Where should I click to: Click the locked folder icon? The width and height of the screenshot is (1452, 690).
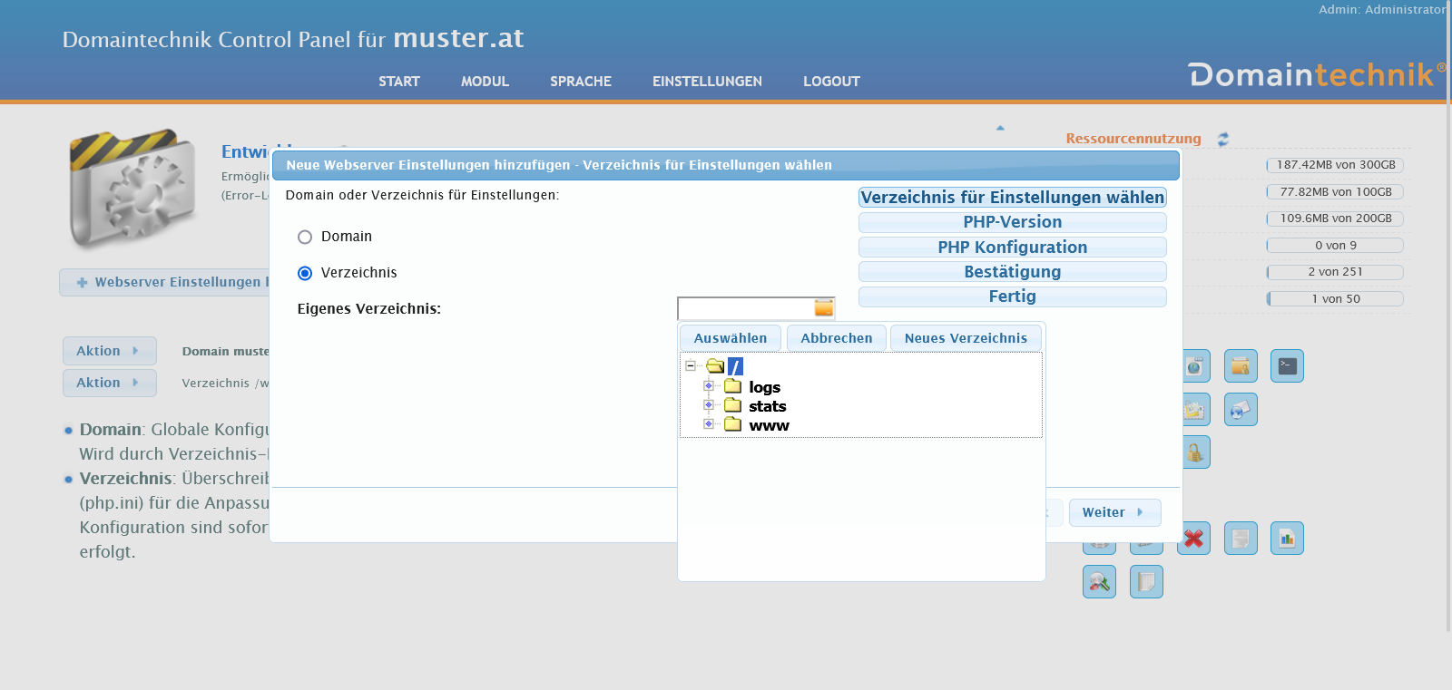[1196, 452]
